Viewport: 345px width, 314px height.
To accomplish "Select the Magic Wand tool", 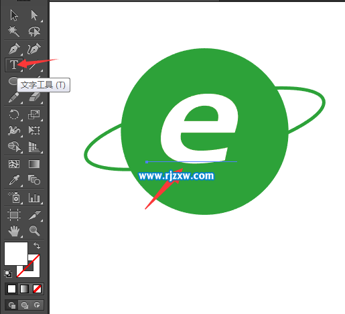I will click(x=13, y=31).
